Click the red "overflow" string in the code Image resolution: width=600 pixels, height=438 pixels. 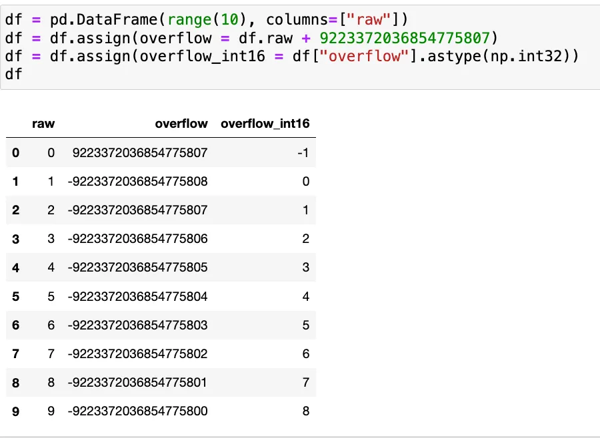365,56
